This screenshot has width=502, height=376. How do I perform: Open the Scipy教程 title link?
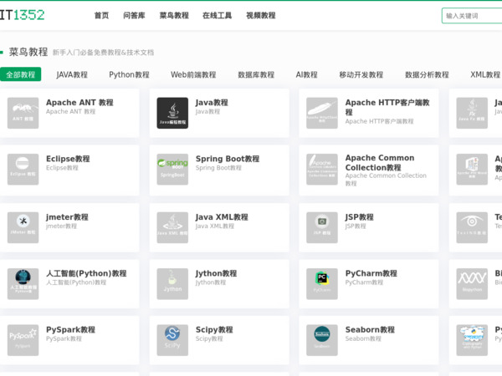[214, 330]
